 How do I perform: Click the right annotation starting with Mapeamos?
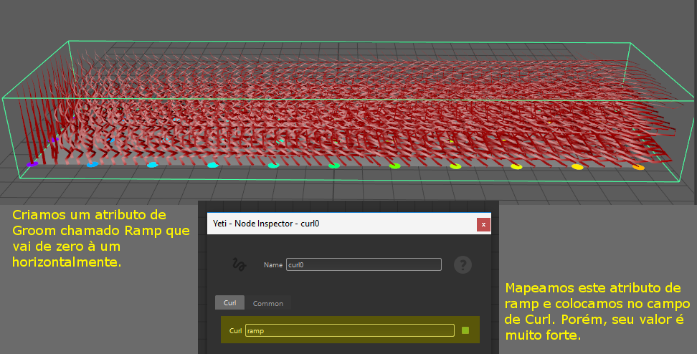(x=592, y=312)
